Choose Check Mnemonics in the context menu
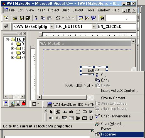Viewport: 145px width, 138px height. click(x=119, y=116)
